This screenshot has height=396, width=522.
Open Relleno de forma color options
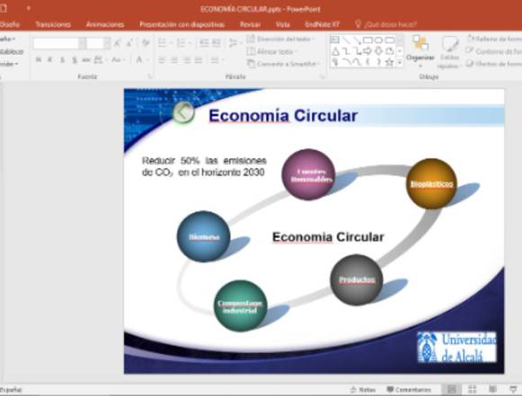pyautogui.click(x=494, y=39)
